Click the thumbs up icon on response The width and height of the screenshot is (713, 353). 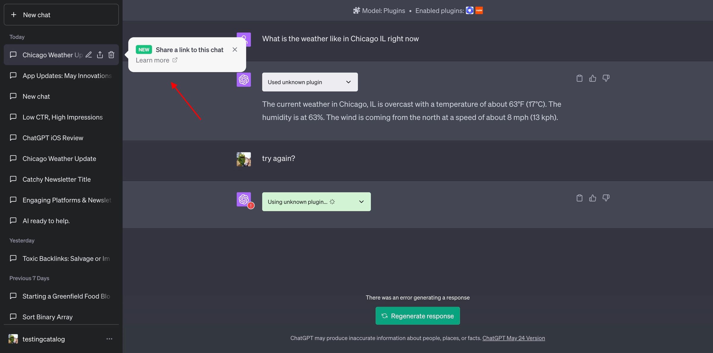coord(593,78)
